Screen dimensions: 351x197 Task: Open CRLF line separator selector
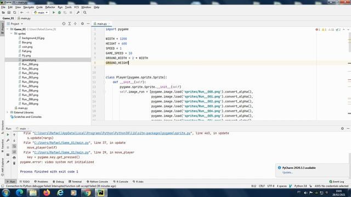(x=262, y=186)
